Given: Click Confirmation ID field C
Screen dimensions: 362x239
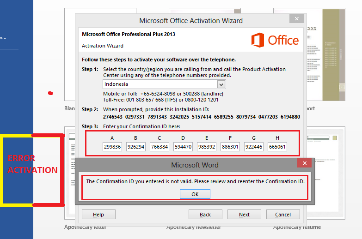Looking at the screenshot, I should coord(160,147).
